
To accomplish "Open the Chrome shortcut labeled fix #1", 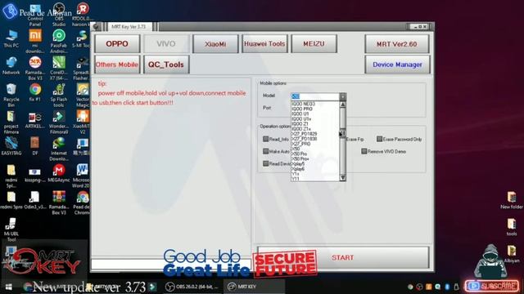I will click(35, 92).
